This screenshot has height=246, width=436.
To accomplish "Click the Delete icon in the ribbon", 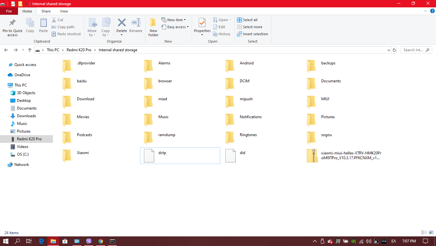I will [x=122, y=23].
